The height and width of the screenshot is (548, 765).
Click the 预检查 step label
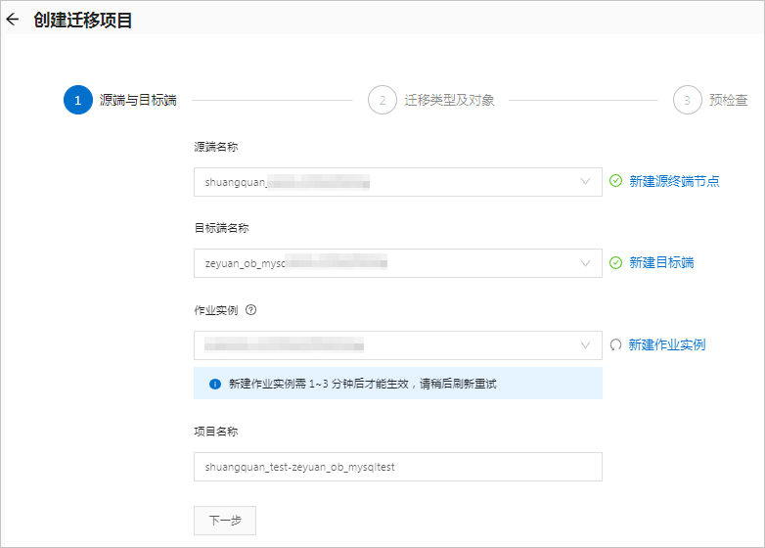point(729,100)
